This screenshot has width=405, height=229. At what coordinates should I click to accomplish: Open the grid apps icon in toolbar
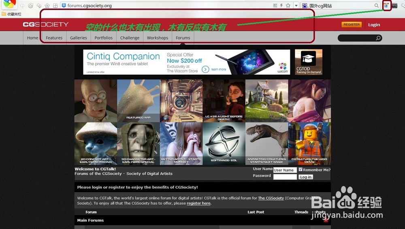pyautogui.click(x=55, y=6)
